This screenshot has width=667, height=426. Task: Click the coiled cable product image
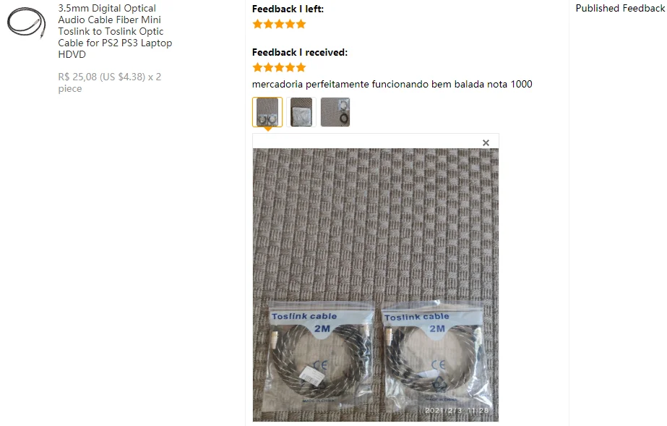pyautogui.click(x=26, y=23)
